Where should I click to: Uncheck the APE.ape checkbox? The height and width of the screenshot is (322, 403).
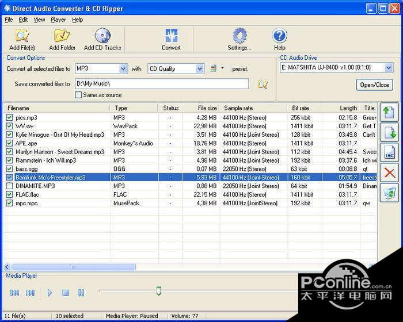tap(9, 143)
